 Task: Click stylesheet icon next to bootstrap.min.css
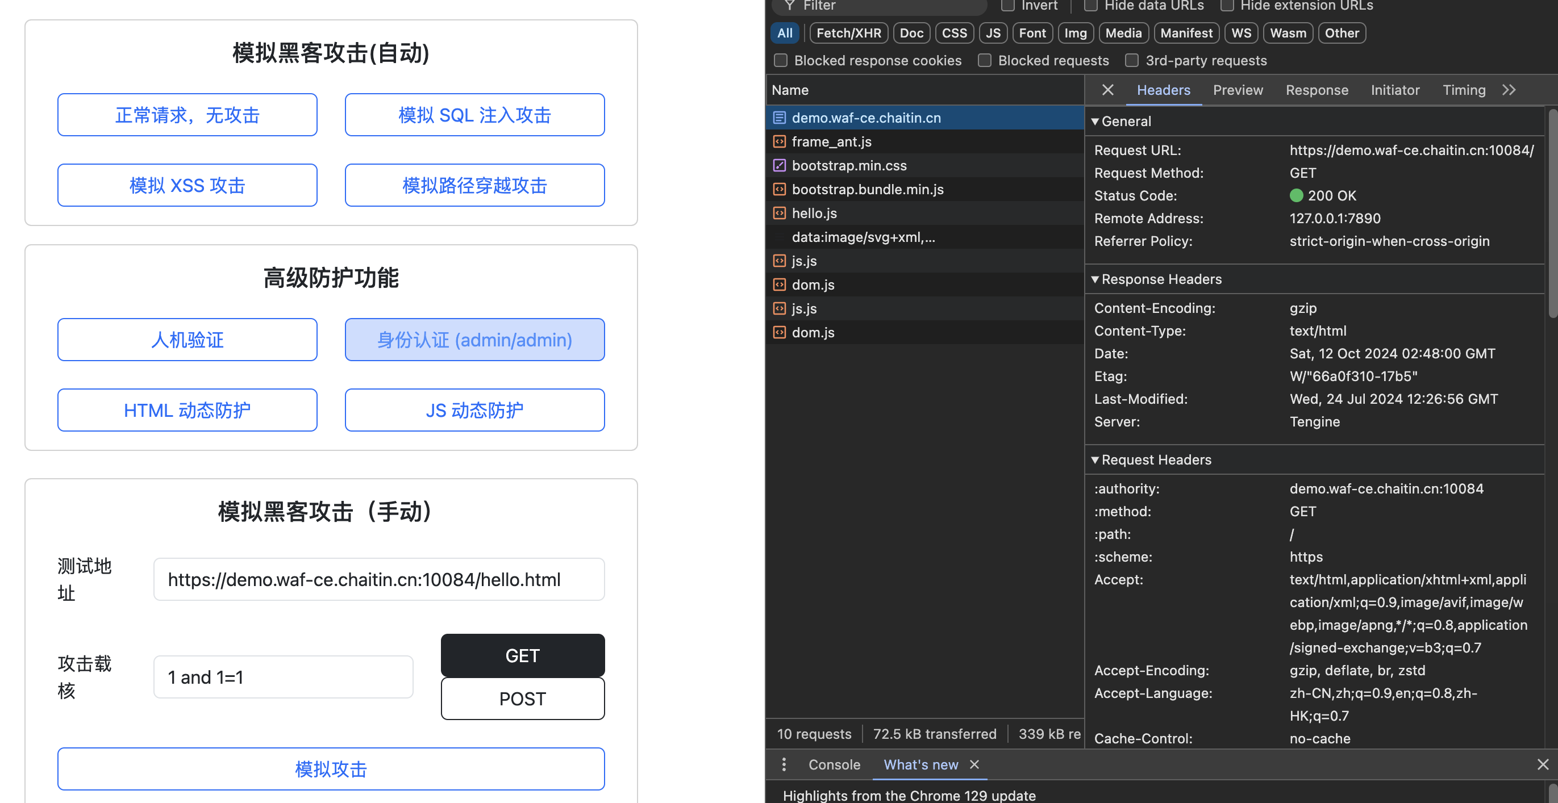point(780,165)
